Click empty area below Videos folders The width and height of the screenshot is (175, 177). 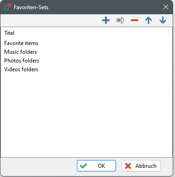87,115
